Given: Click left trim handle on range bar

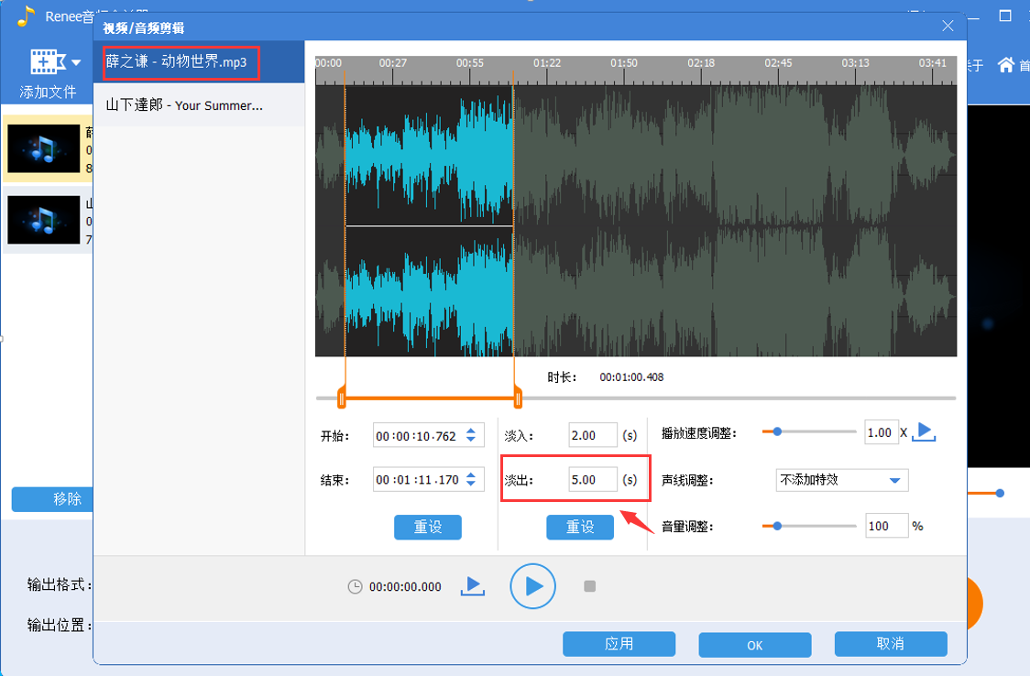Looking at the screenshot, I should (x=342, y=398).
